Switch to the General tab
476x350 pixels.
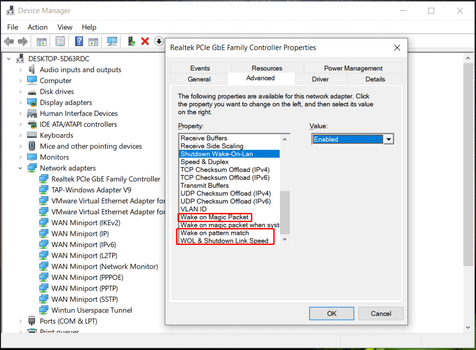[x=199, y=79]
